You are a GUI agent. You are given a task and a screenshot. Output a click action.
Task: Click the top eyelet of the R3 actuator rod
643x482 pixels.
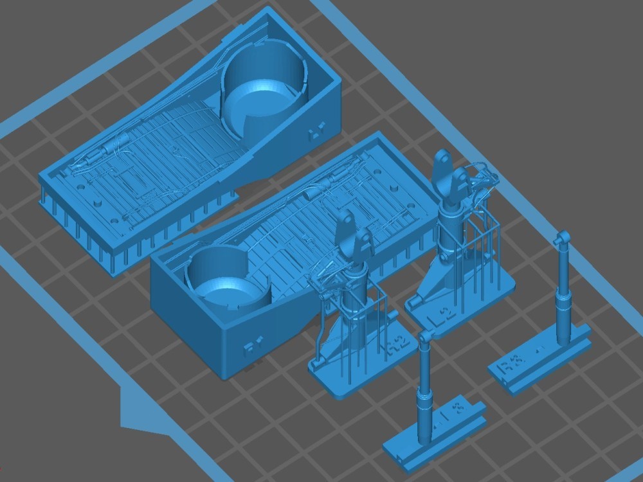click(x=563, y=239)
